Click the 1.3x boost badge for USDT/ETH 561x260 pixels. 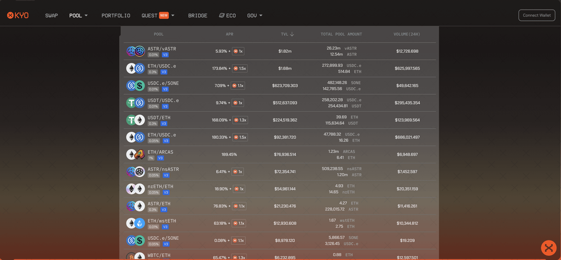pyautogui.click(x=240, y=120)
